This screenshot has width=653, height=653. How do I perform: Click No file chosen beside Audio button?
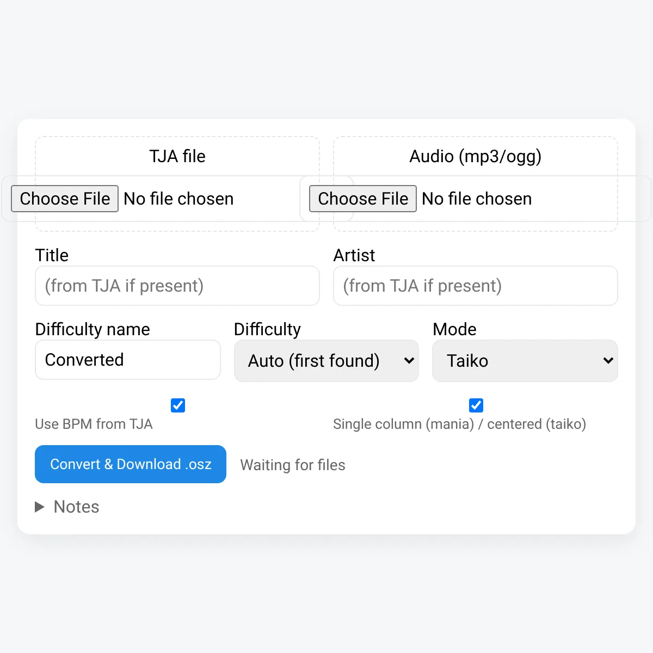tap(477, 199)
